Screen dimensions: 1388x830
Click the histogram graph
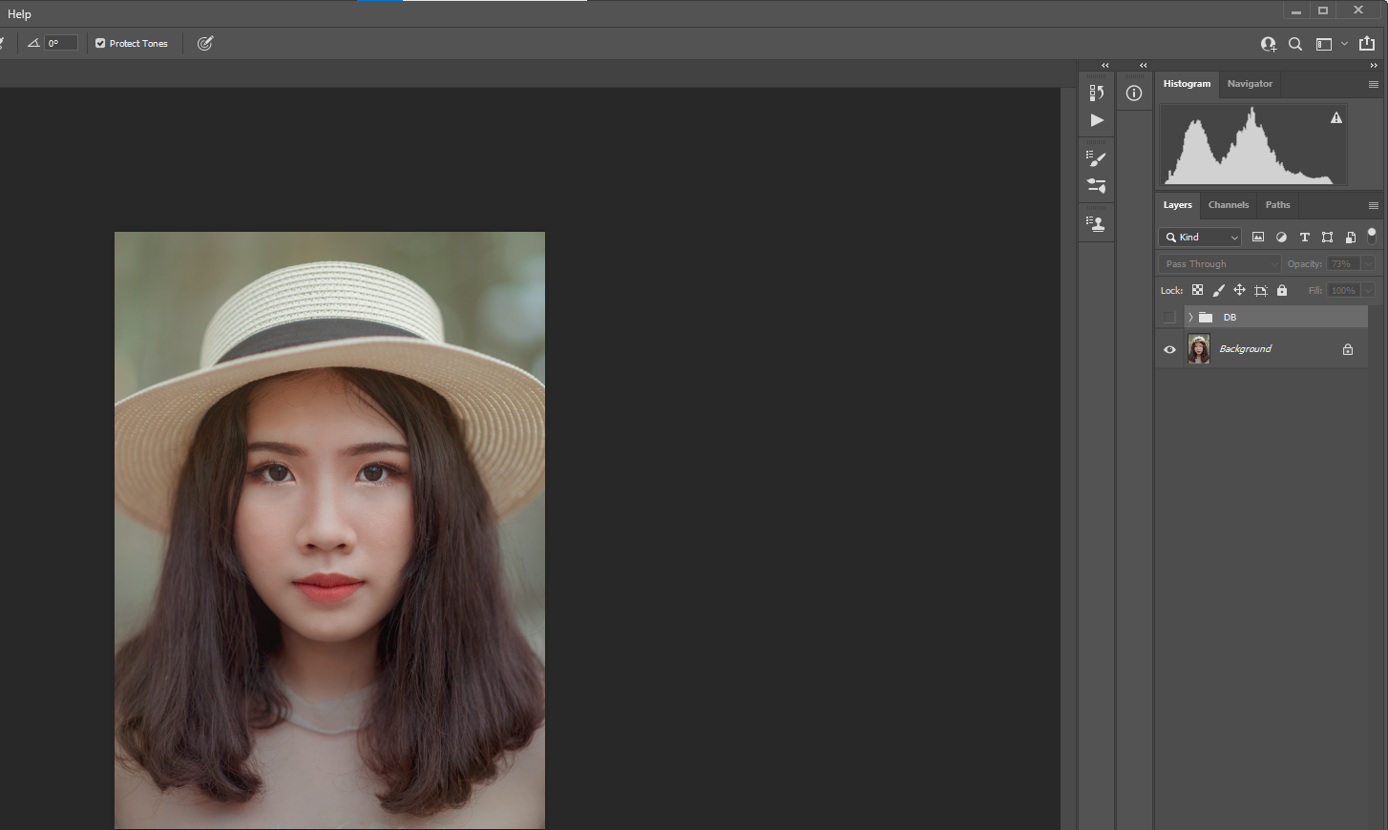click(x=1252, y=144)
